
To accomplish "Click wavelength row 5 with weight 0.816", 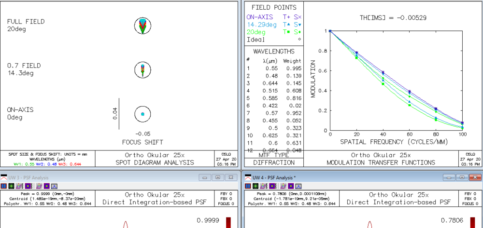I will point(274,98).
